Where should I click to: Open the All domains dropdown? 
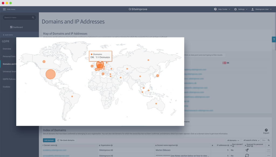233,140
